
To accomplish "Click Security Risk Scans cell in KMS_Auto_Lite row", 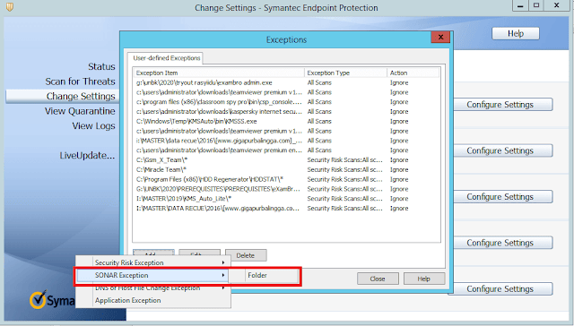I will tap(344, 199).
